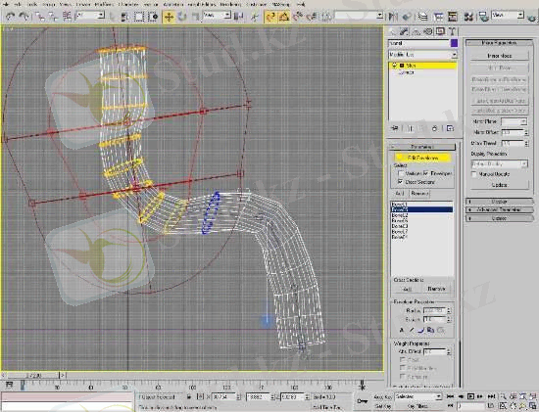Open the Curve Editor icon
Image resolution: width=539 pixels, height=412 pixels.
click(x=438, y=17)
